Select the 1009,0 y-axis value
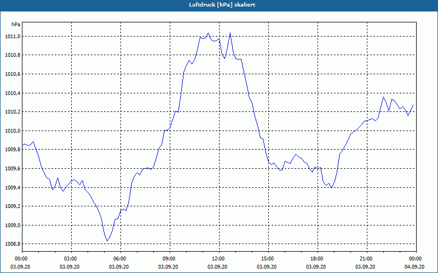The image size is (438, 273). pos(13,225)
